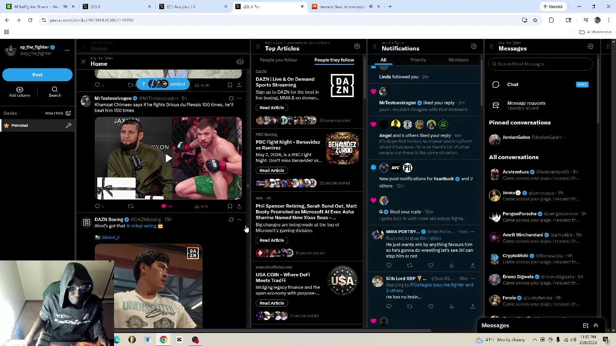The height and width of the screenshot is (346, 616).
Task: Switch to the Analytics / X tab
Action: (192, 7)
